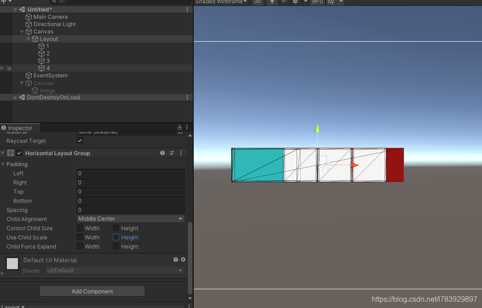Click the Inspector scrollbar up arrow

(190, 135)
